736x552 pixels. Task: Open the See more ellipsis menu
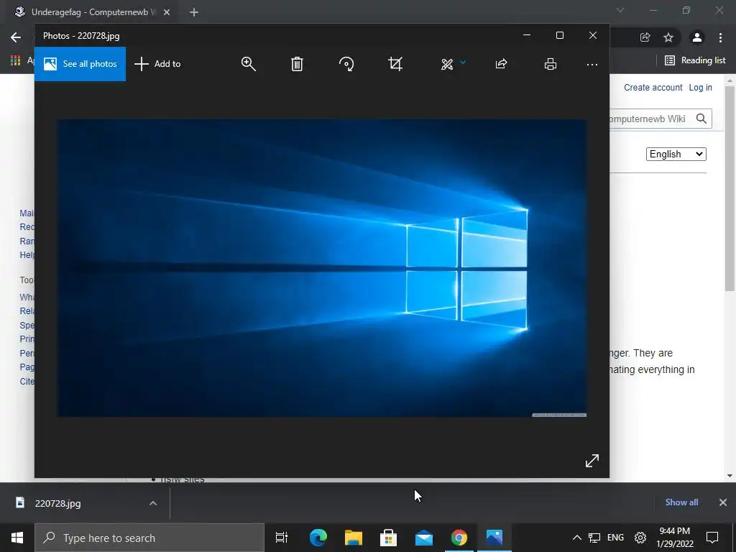click(592, 64)
